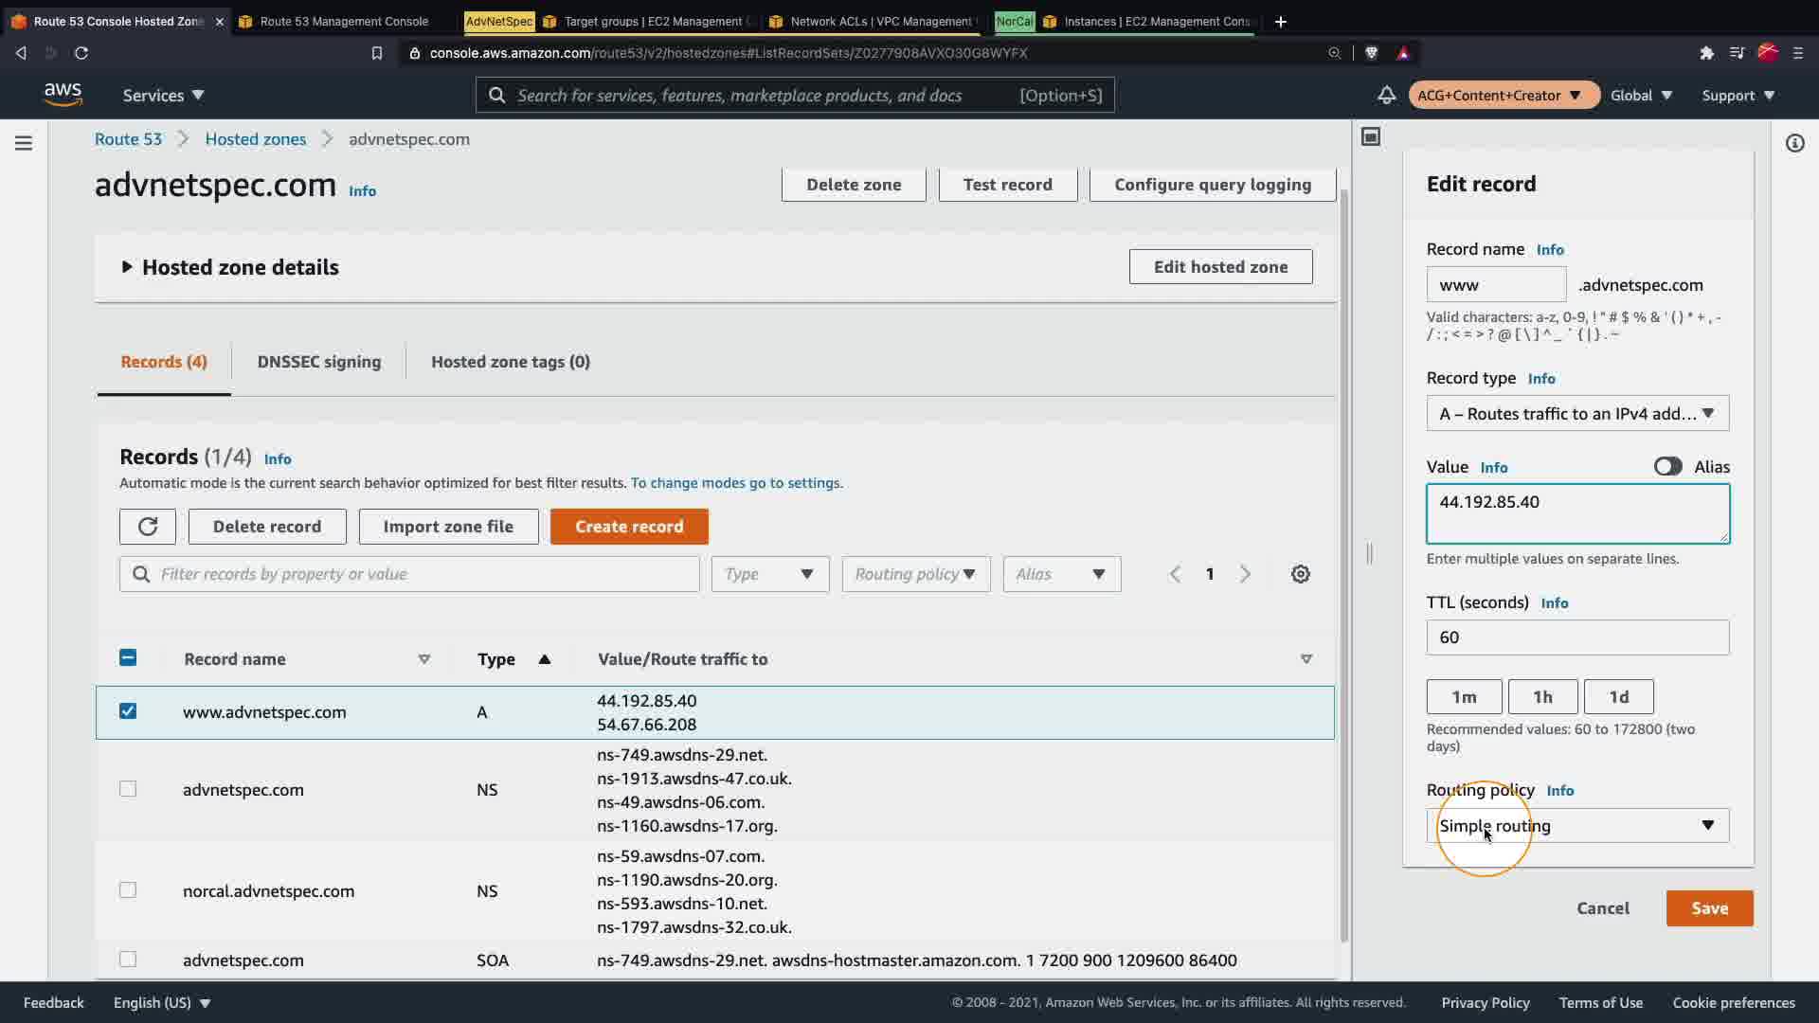Go to next records page arrow

[1245, 574]
